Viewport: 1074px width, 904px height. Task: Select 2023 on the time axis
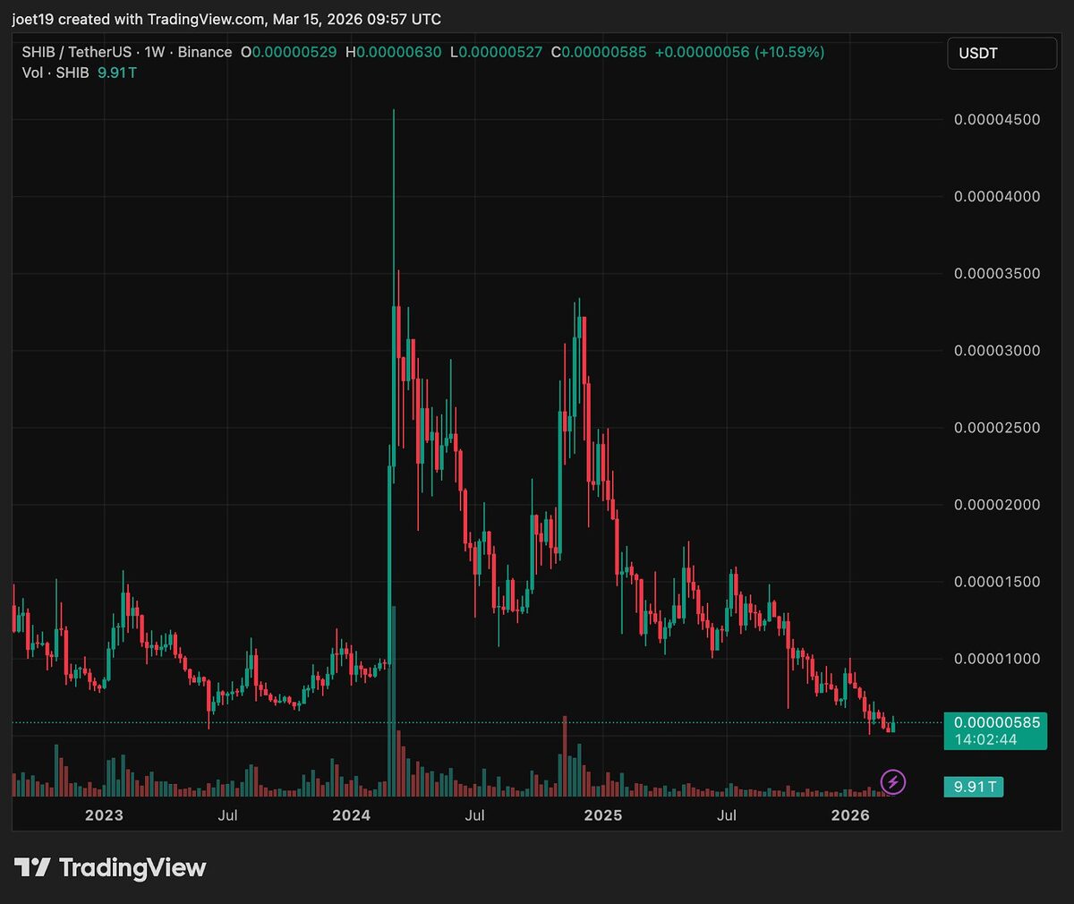(x=105, y=815)
